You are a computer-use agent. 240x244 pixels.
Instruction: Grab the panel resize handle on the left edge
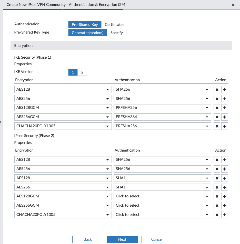tap(1, 122)
